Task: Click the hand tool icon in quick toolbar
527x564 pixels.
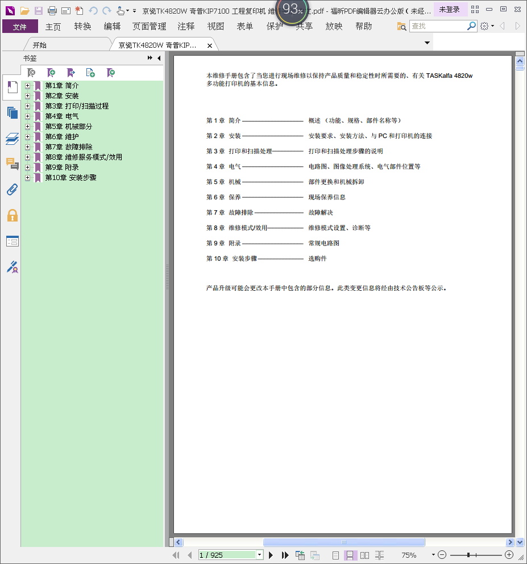Action: [x=121, y=11]
